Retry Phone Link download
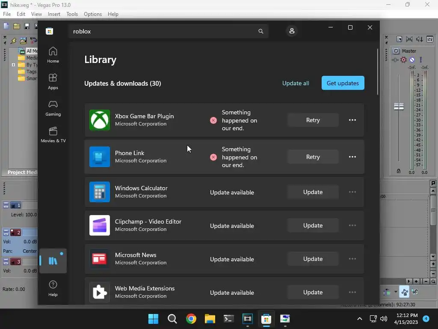 coord(313,157)
